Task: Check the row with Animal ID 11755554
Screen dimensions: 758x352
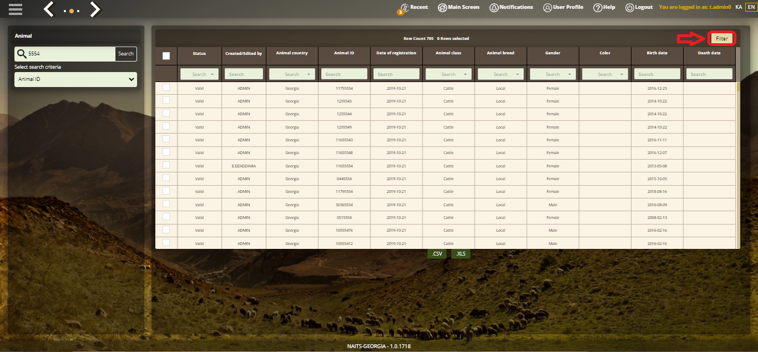Action: (x=166, y=88)
